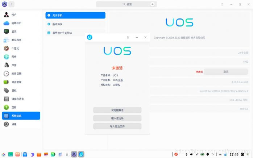Click the power button icon in dock
This screenshot has height=158, width=253.
coord(242,154)
